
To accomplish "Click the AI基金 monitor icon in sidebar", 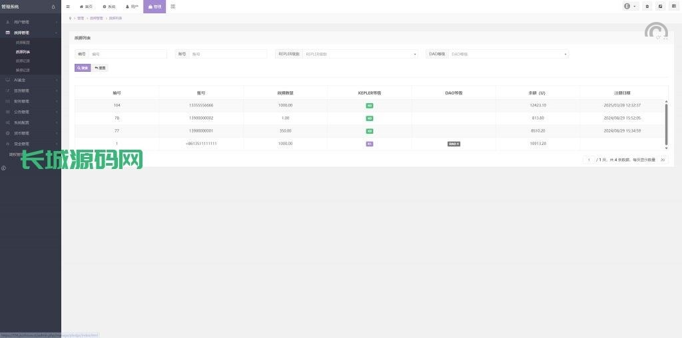I will point(7,80).
